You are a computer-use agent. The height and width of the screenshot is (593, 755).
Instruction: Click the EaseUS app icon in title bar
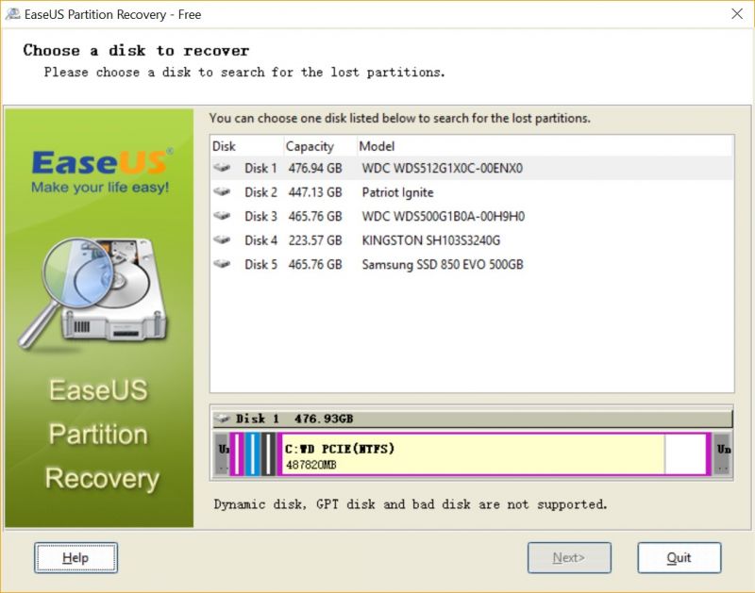point(12,14)
